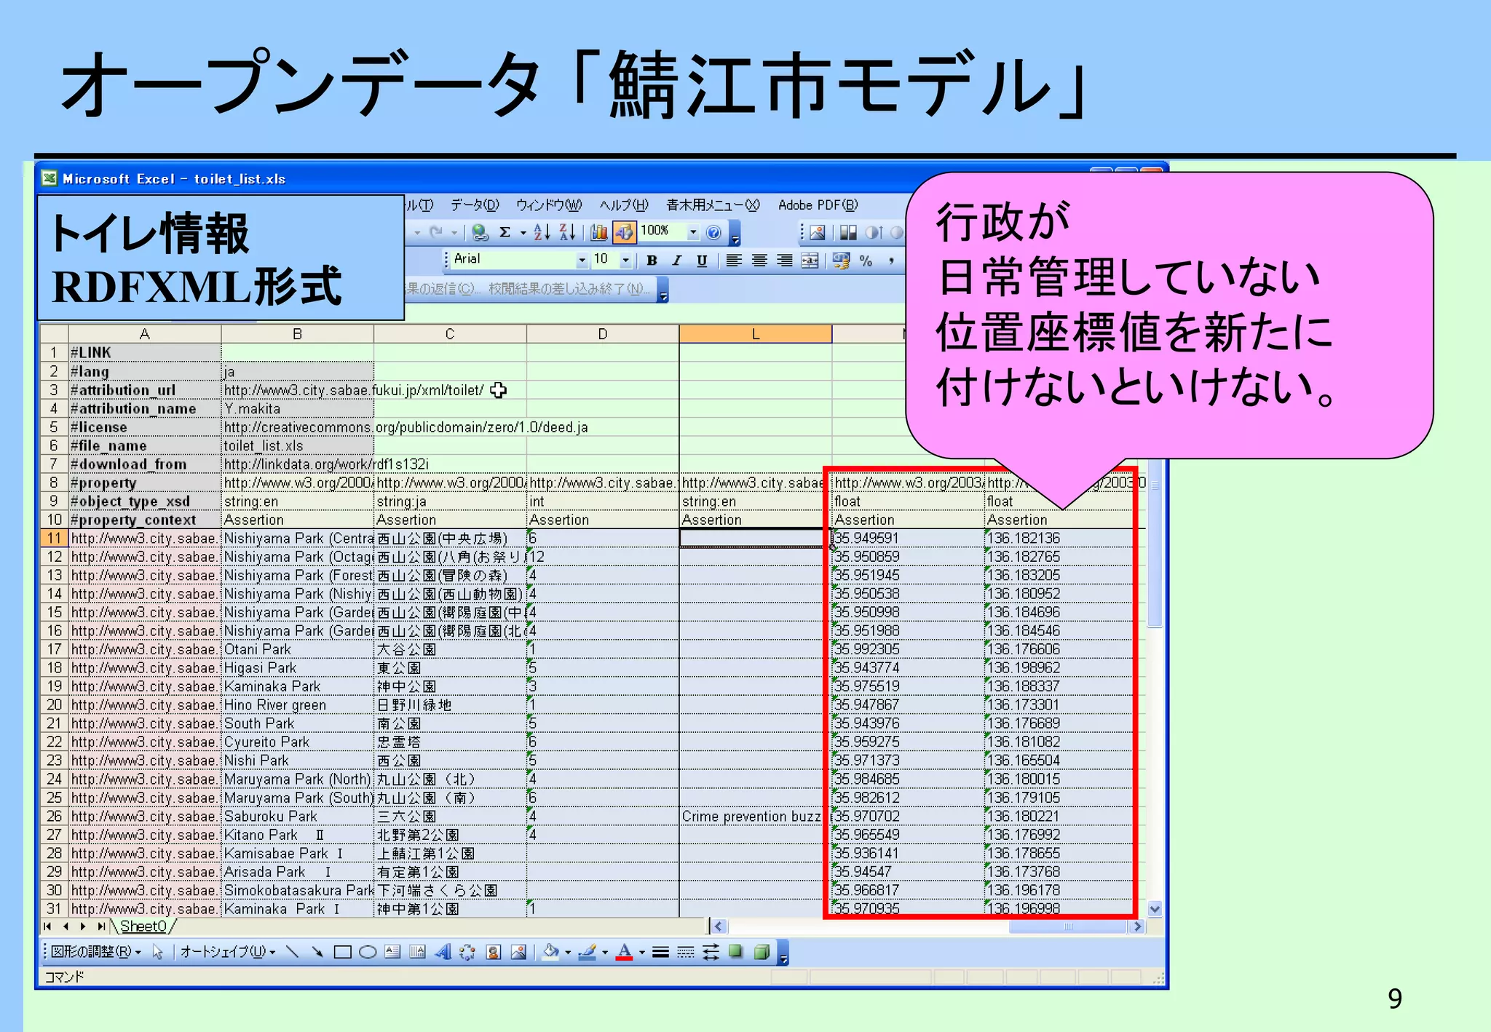Expand standard toolbar options chevron
Screen dimensions: 1491x1032
point(735,234)
